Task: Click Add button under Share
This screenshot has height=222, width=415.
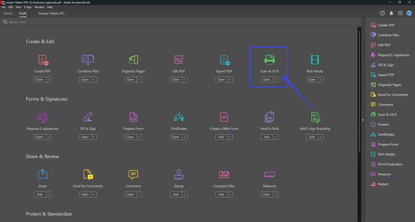Action: 40,194
